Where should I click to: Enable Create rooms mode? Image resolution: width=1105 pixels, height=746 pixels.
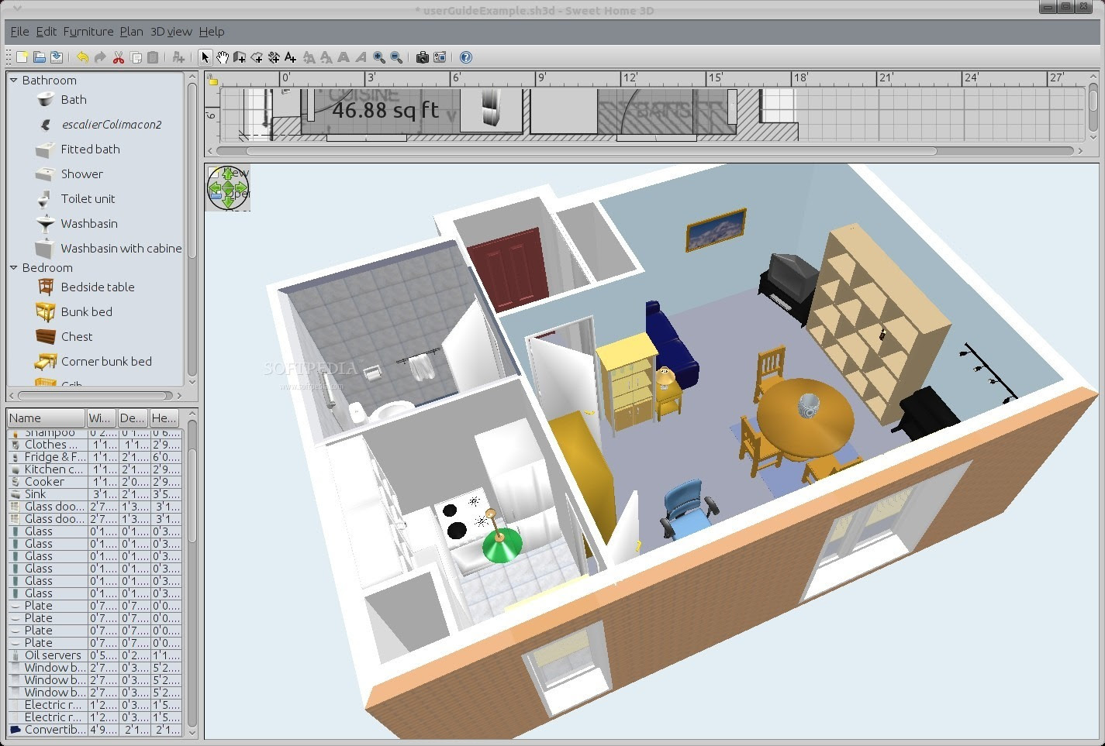point(257,57)
